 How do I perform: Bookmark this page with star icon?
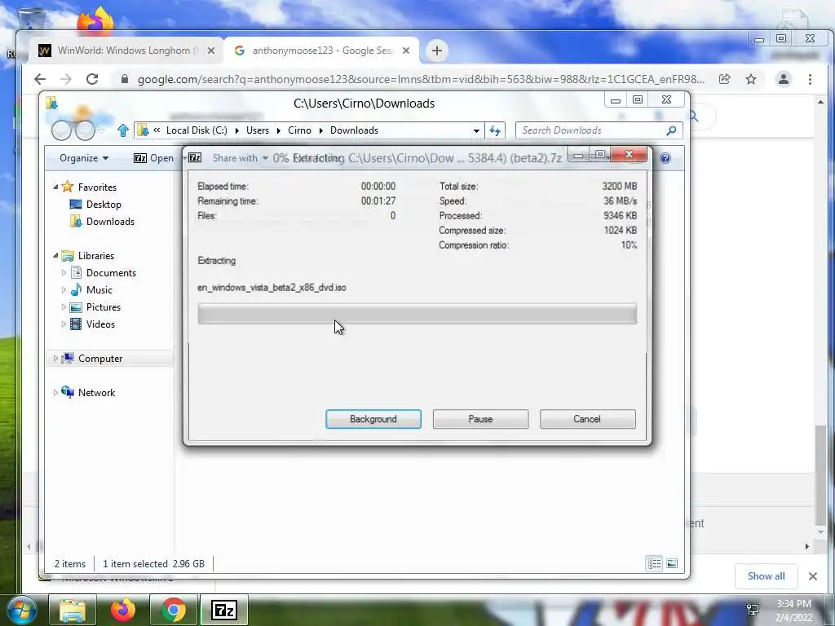point(751,79)
